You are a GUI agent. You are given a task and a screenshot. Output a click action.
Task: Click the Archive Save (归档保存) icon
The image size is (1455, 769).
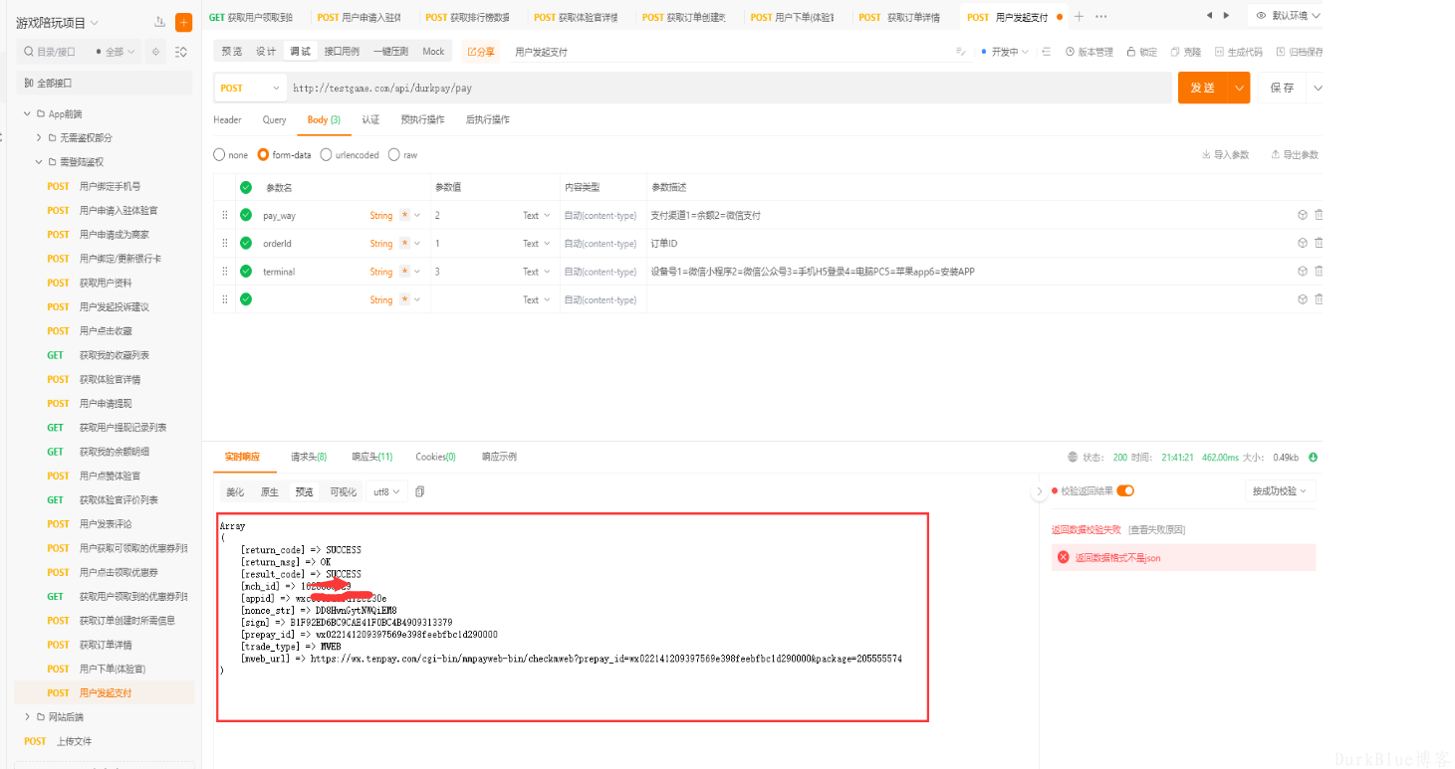(1281, 52)
